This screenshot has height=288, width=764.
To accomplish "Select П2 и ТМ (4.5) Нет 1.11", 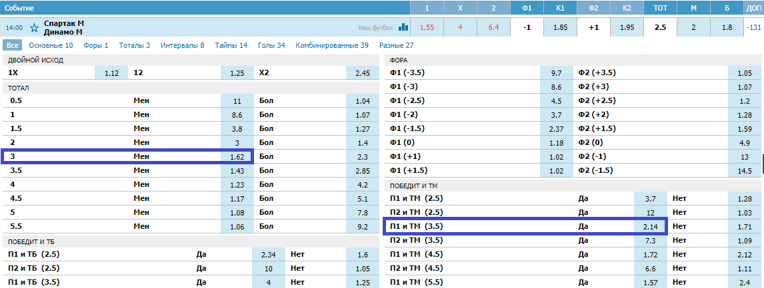I will pyautogui.click(x=745, y=268).
